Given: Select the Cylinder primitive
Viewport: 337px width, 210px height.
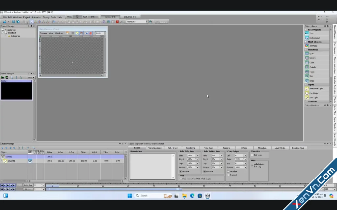Looking at the screenshot, I should (317, 67).
